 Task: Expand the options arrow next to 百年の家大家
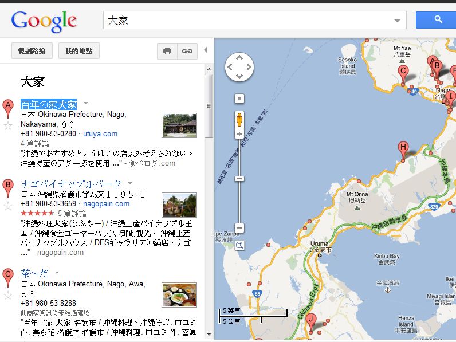[85, 103]
